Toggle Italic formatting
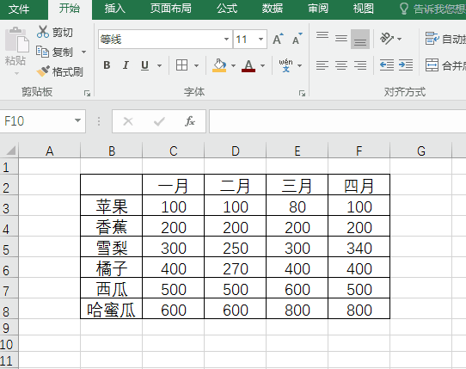Viewport: 466px width, 369px height. coord(126,65)
